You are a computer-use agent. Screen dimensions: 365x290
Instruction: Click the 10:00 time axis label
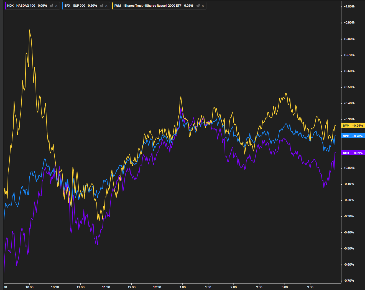(29, 287)
